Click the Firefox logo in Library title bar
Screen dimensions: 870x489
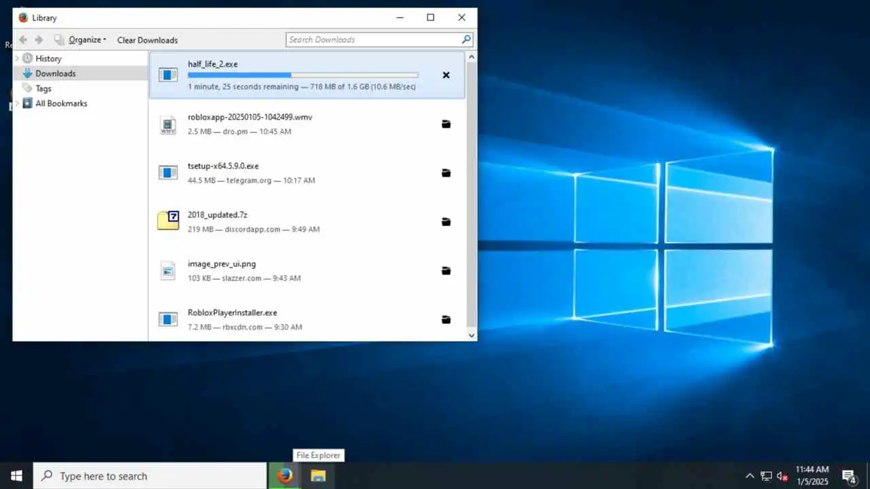[x=23, y=18]
